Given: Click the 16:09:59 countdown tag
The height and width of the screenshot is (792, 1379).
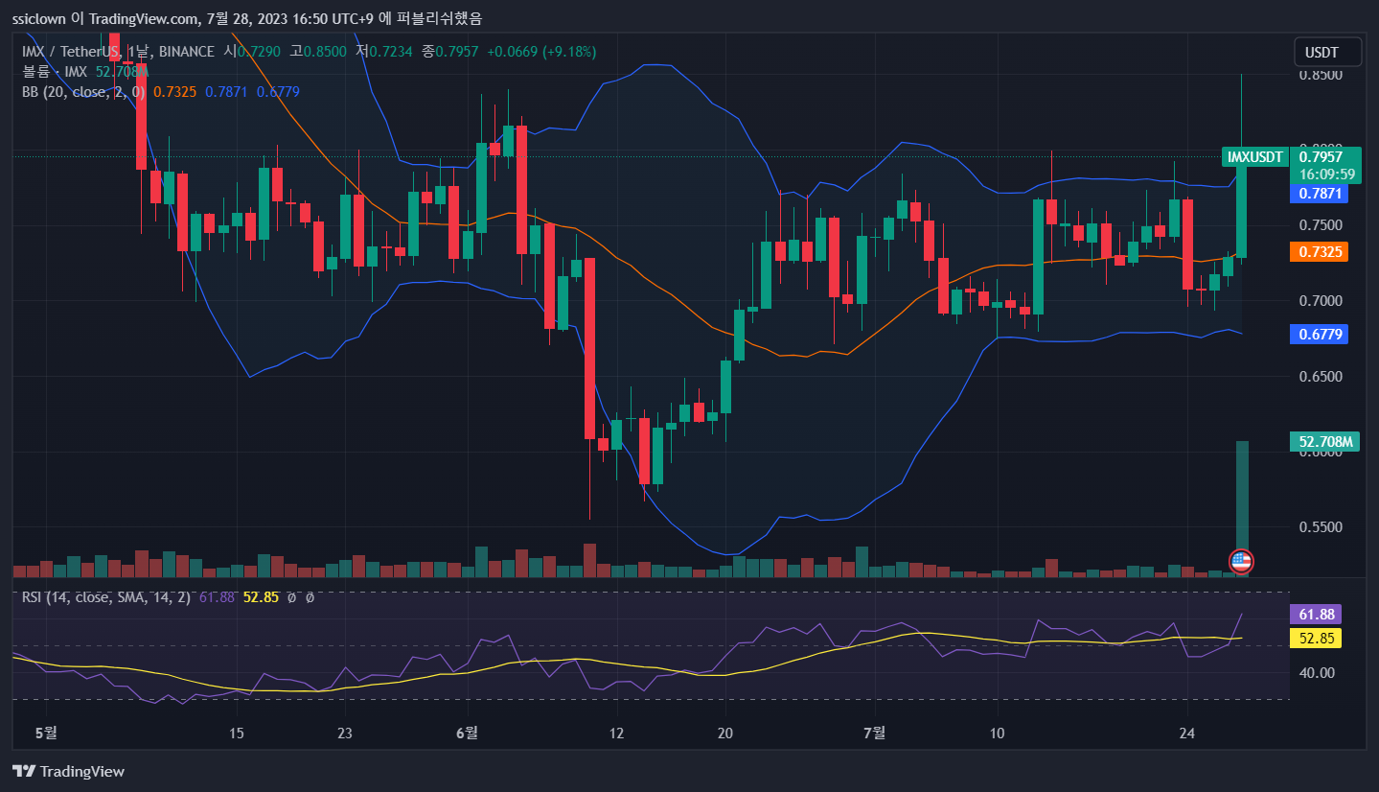Looking at the screenshot, I should pyautogui.click(x=1326, y=175).
